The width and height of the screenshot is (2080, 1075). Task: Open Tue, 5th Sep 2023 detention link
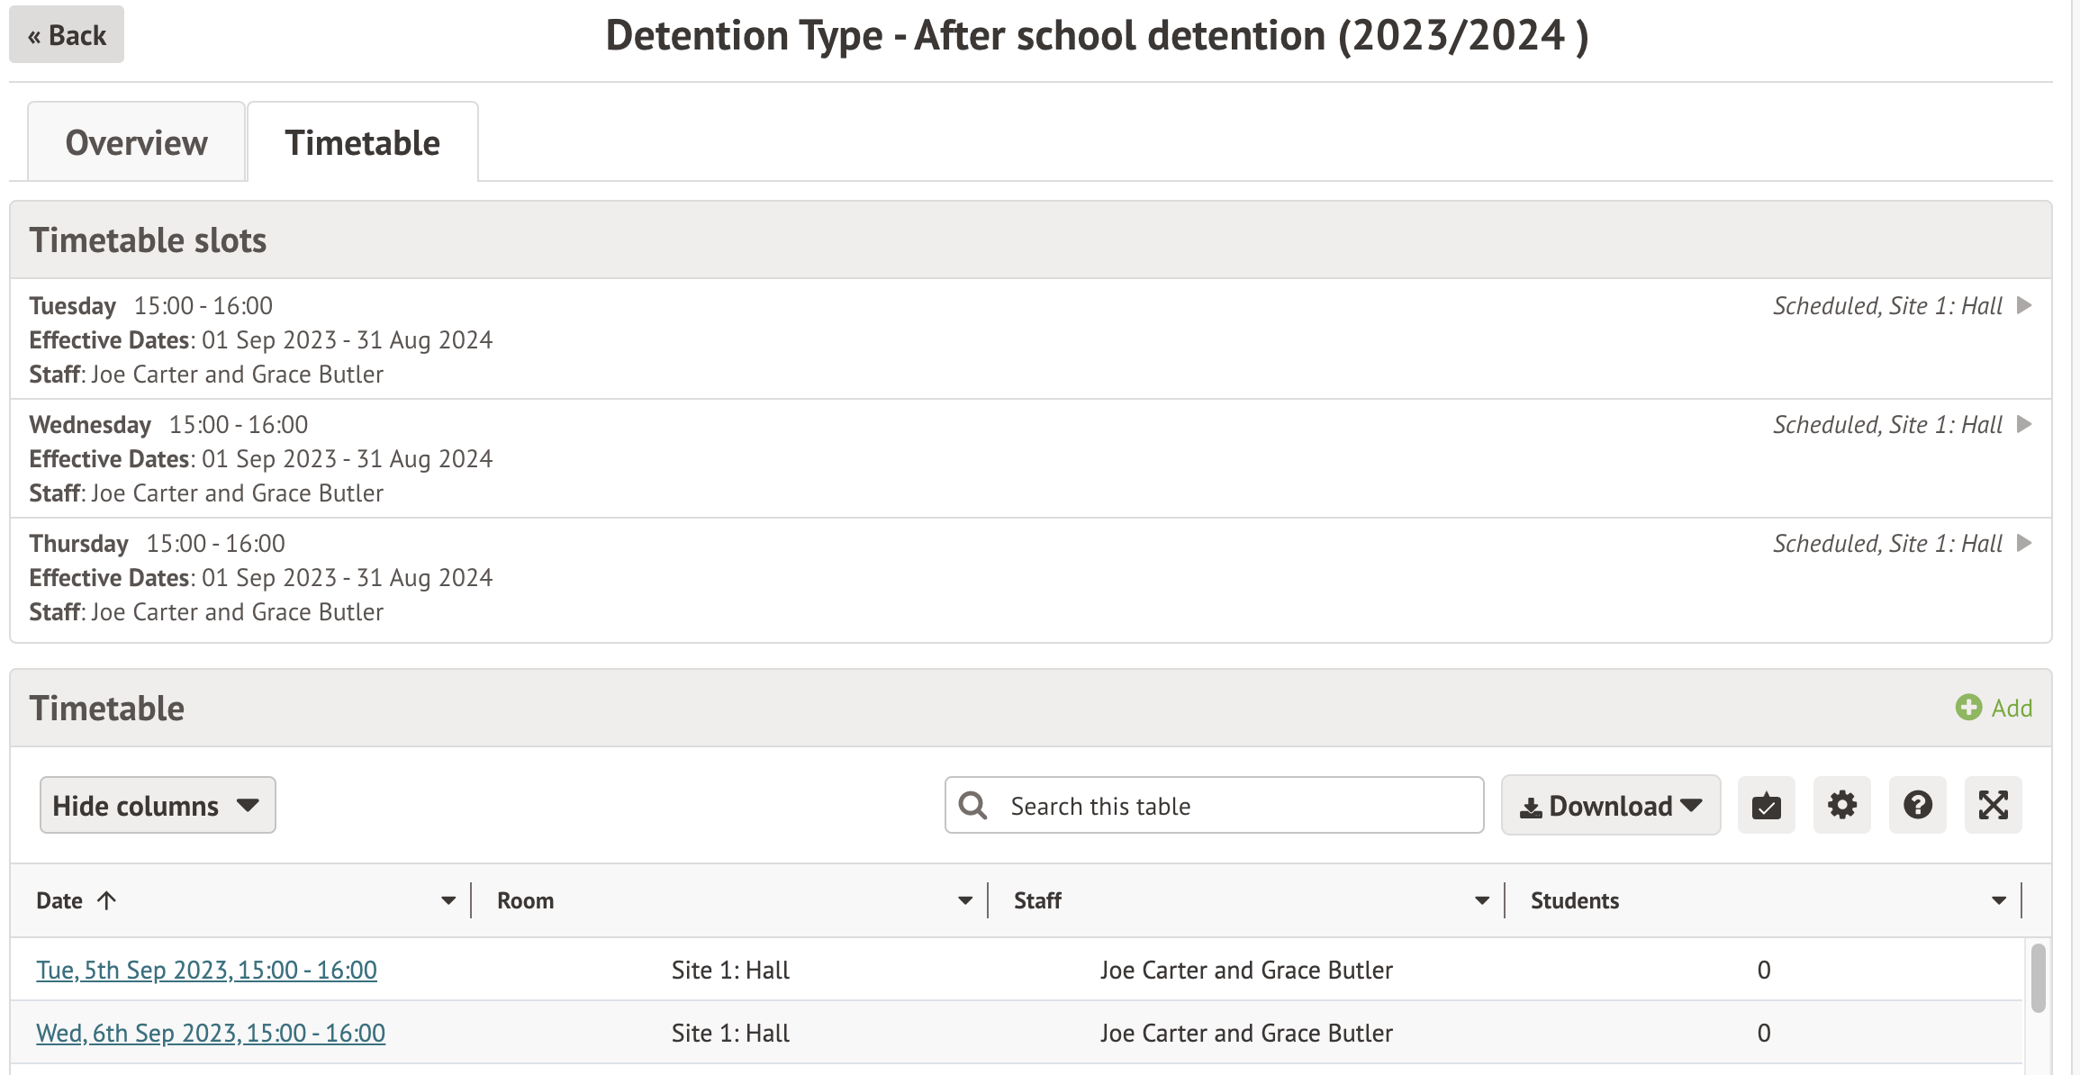pyautogui.click(x=206, y=970)
